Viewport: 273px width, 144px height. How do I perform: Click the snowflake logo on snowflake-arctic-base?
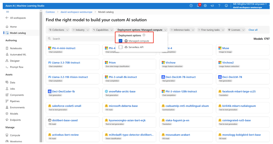click(x=106, y=91)
